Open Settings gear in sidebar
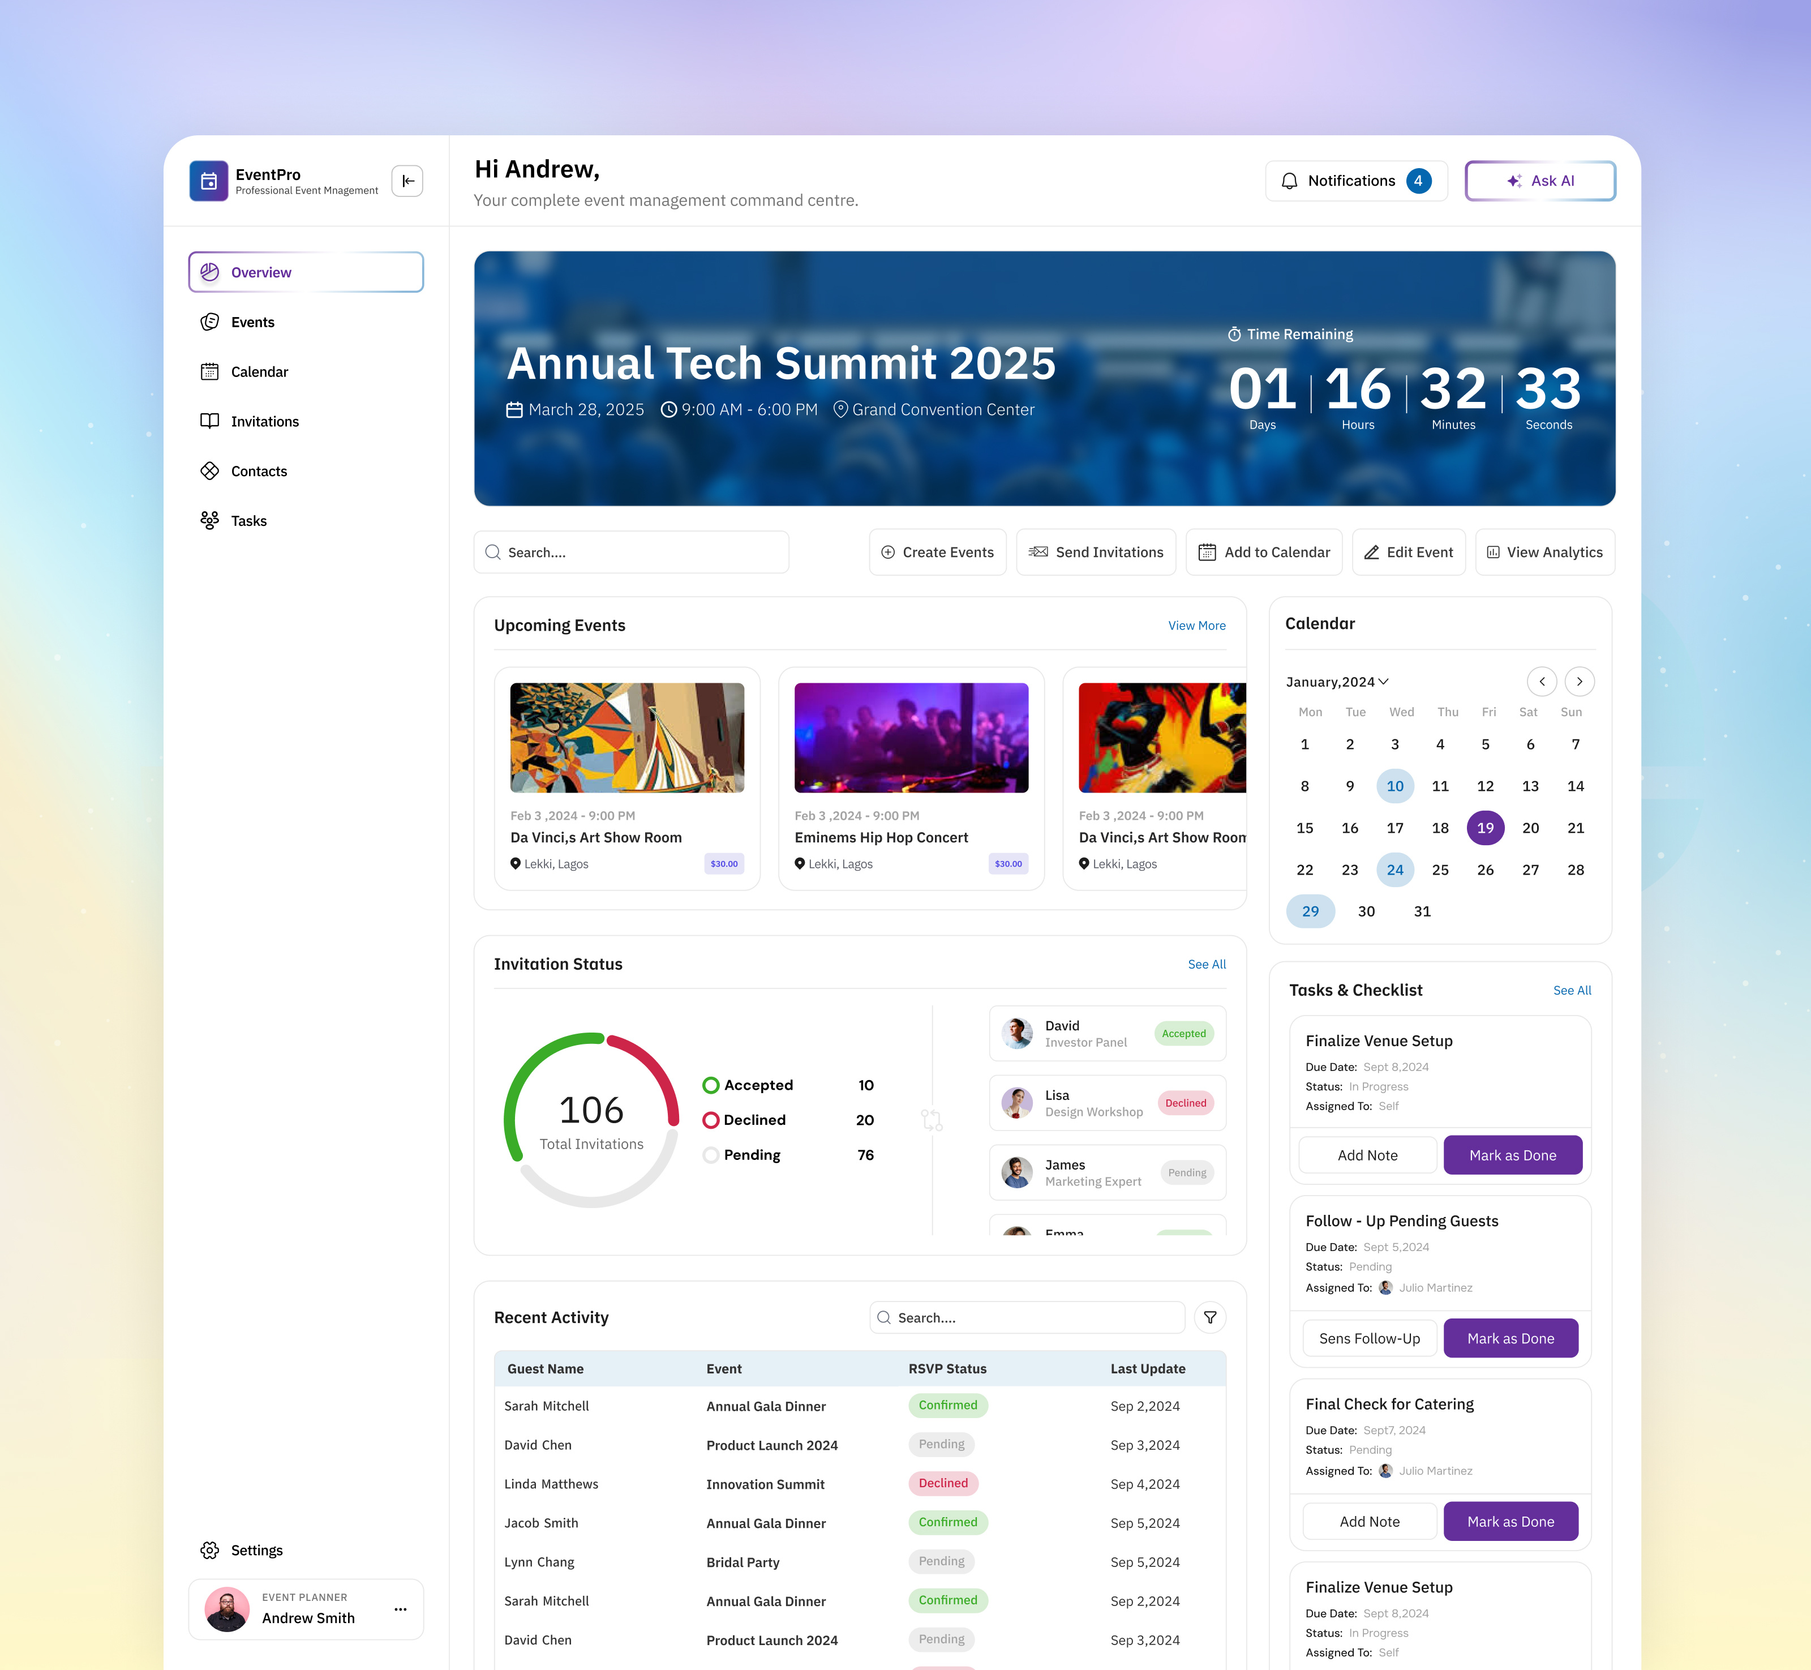 pyautogui.click(x=209, y=1550)
